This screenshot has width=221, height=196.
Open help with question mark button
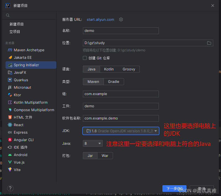[10, 188]
